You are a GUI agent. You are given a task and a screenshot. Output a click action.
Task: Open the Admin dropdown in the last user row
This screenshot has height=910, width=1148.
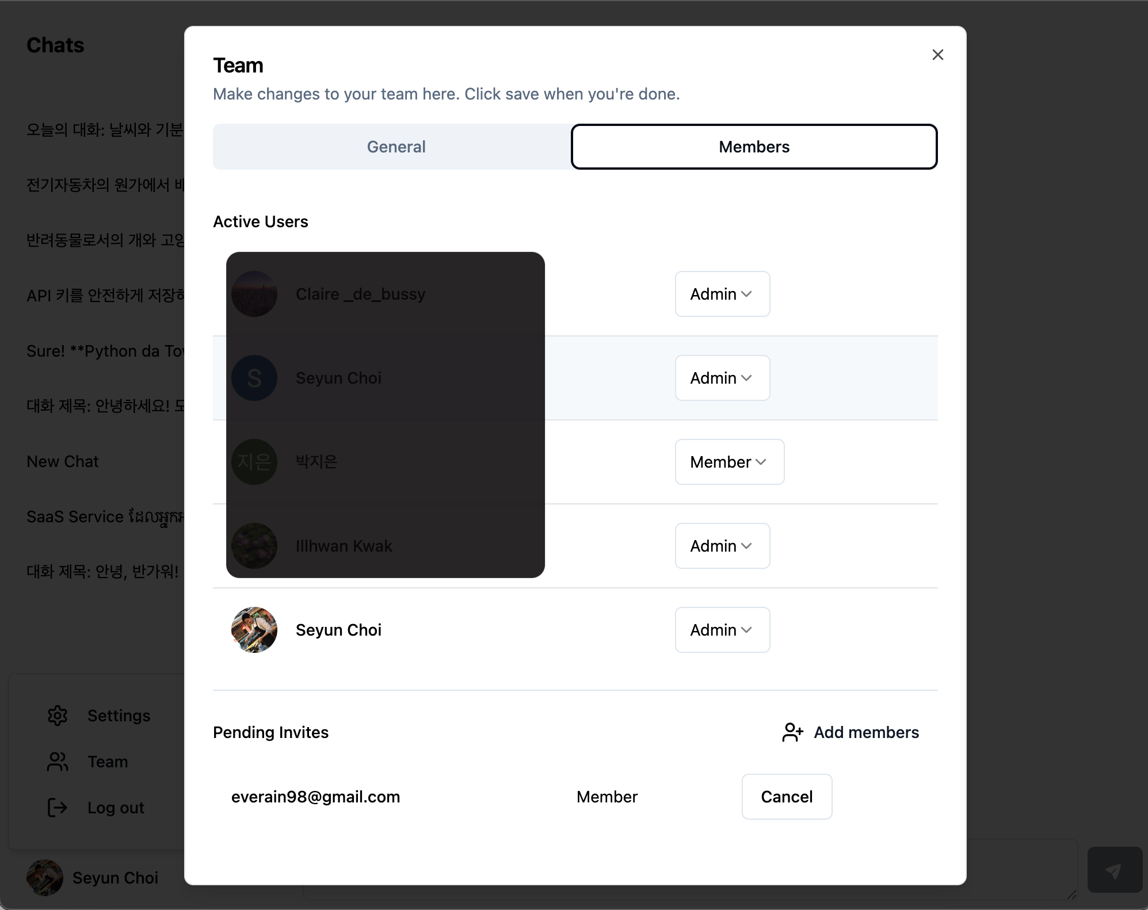tap(722, 630)
